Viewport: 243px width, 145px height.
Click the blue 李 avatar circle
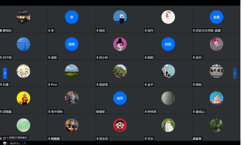pos(72,17)
